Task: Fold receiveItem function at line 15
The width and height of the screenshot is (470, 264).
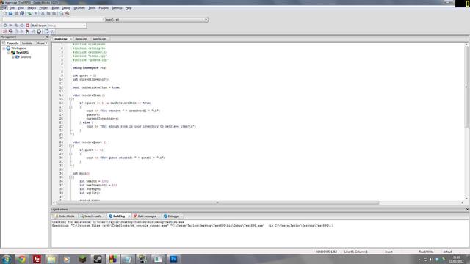Action: (70, 99)
